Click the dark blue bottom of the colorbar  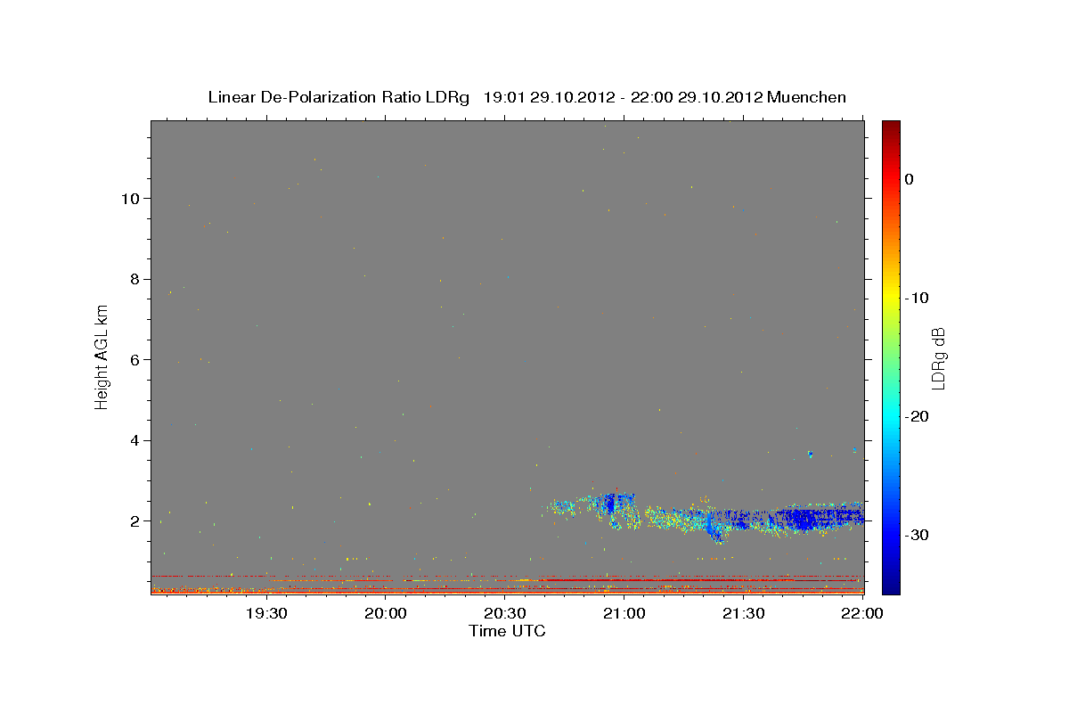pyautogui.click(x=891, y=586)
